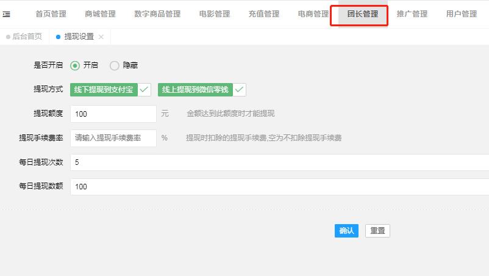Screen dimensions: 489x276
Task: Click the 提现方式 label
Action: [x=48, y=89]
